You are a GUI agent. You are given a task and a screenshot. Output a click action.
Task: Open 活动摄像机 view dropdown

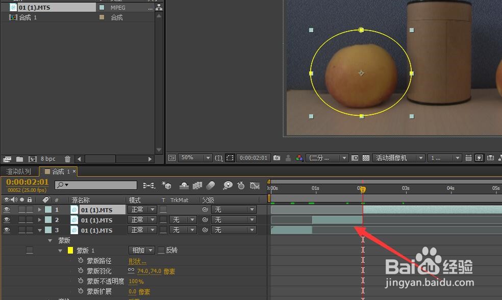398,158
